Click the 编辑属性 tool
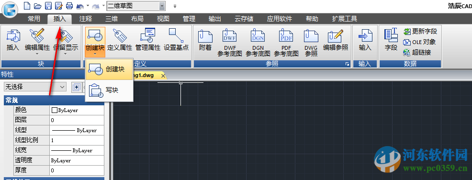Screen dimensions: 472x180 point(37,39)
